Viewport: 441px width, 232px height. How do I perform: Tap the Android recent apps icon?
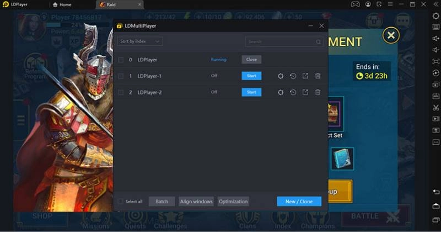pos(435,220)
